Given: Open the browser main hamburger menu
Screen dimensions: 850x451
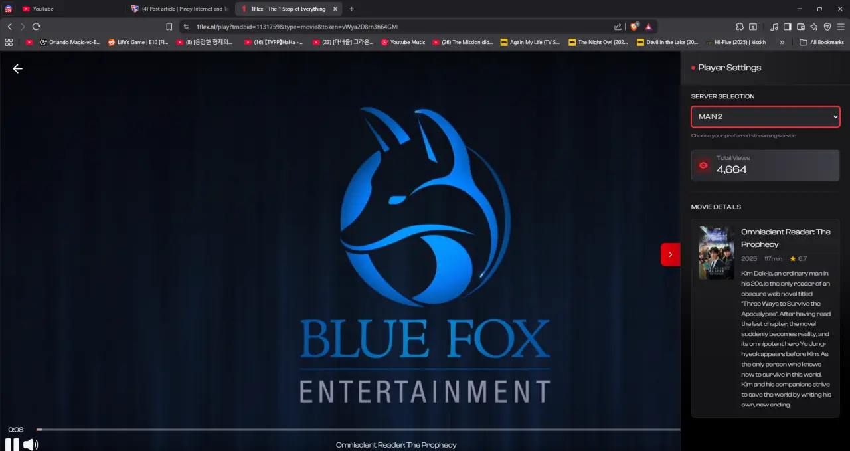Looking at the screenshot, I should pos(841,27).
